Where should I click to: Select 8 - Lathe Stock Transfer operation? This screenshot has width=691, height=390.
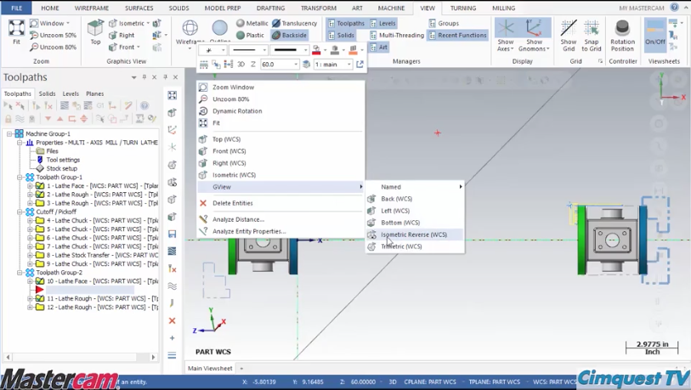[102, 255]
